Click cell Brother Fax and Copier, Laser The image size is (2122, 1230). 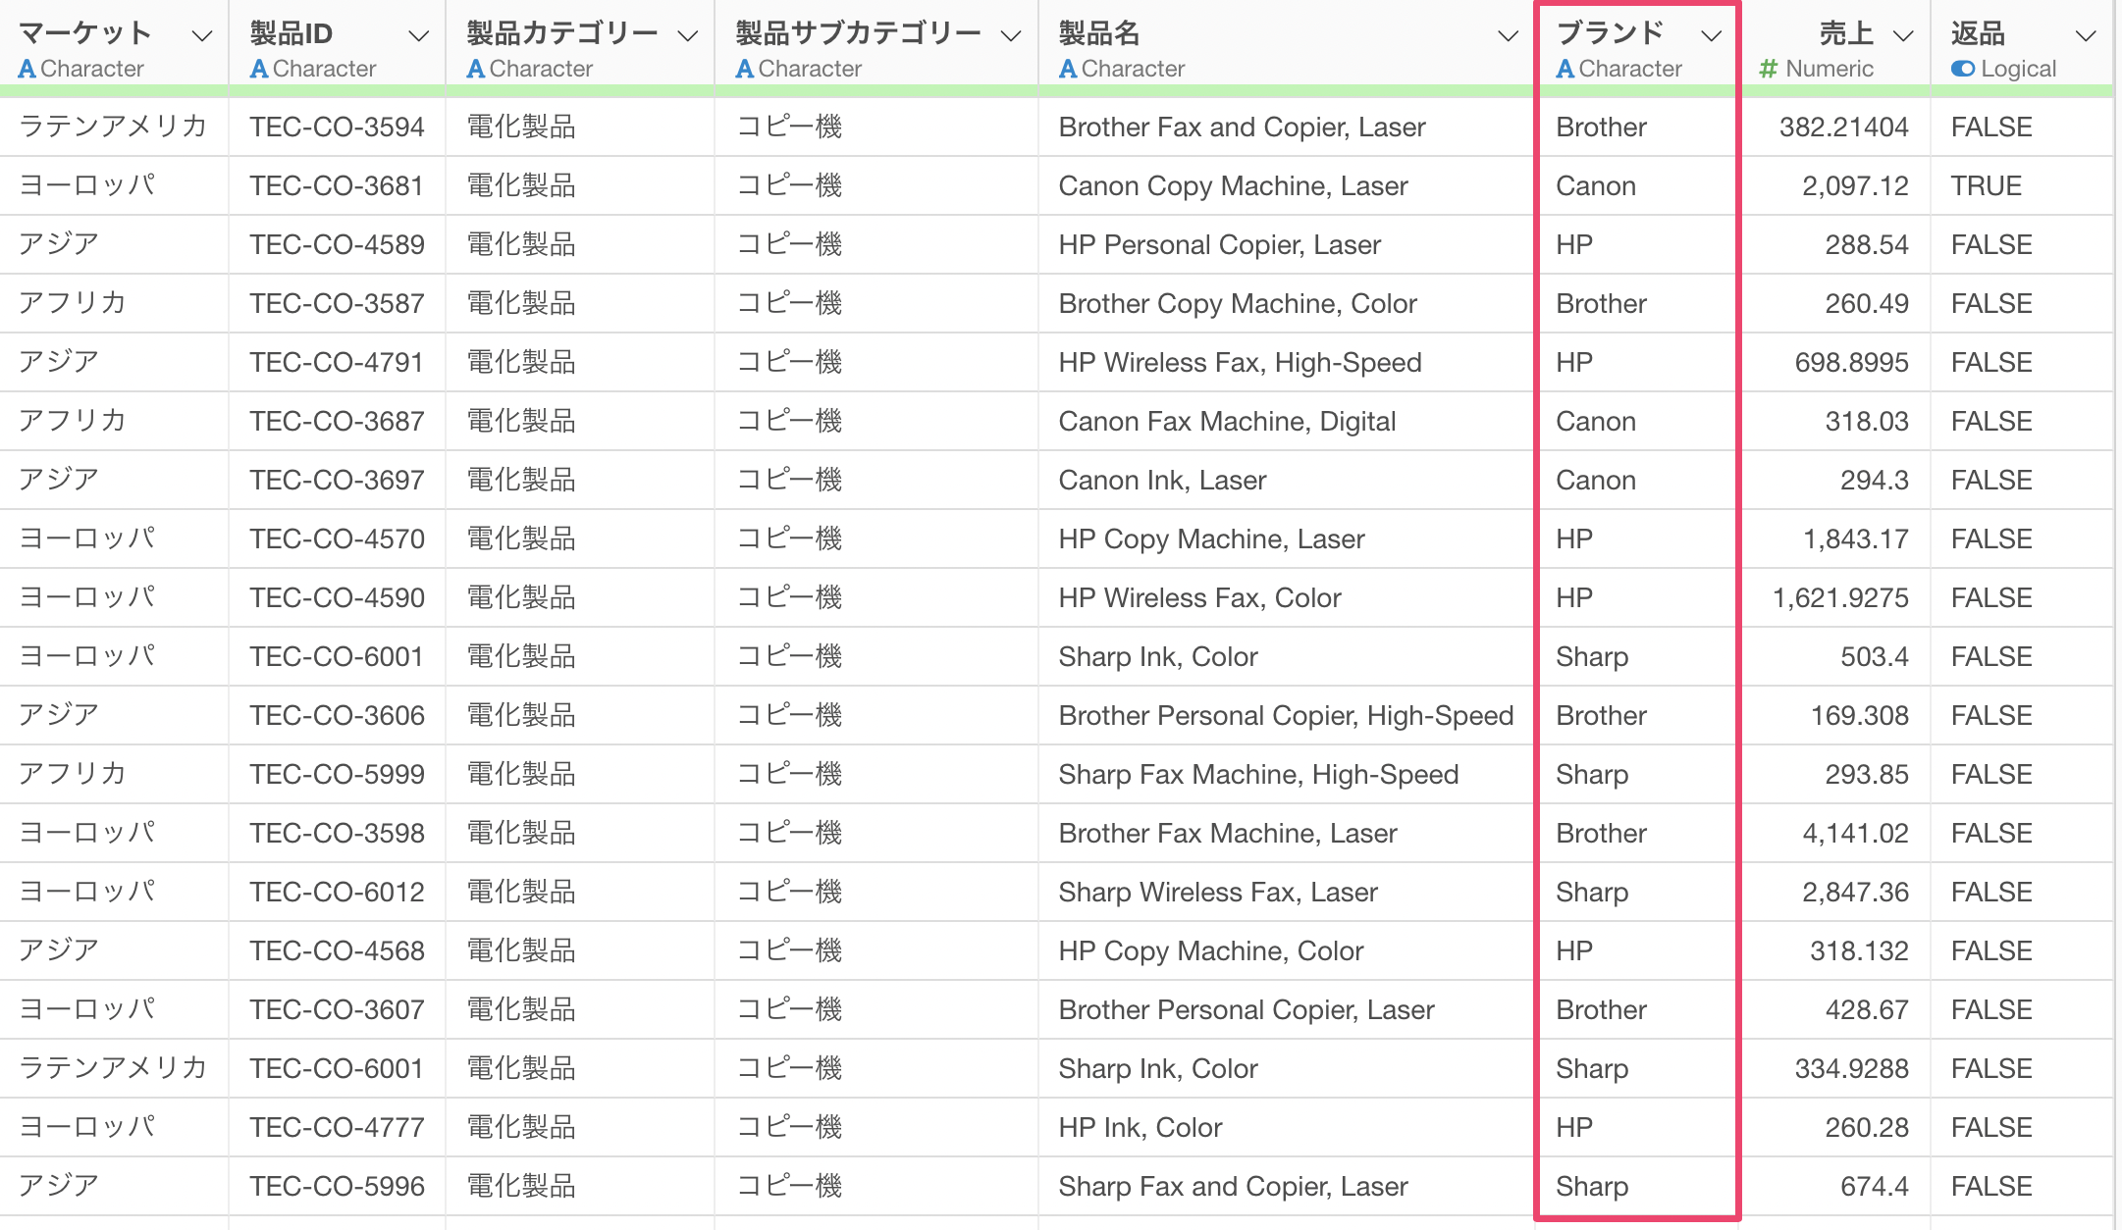pyautogui.click(x=1242, y=127)
